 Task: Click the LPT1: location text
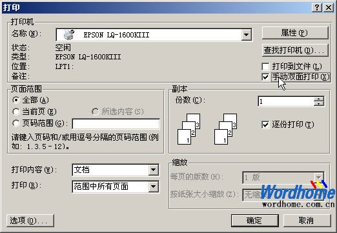coord(65,66)
